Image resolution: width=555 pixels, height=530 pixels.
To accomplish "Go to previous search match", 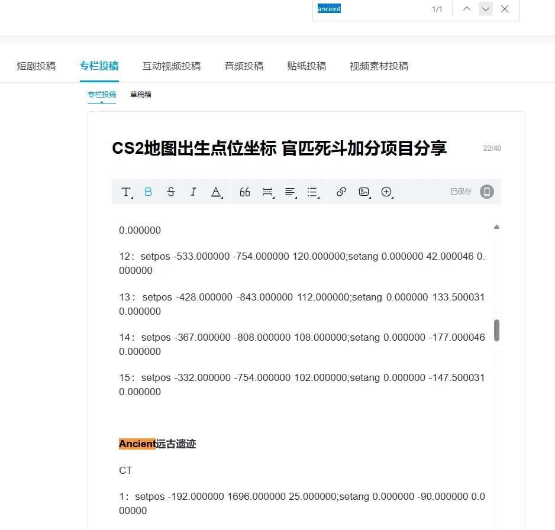I will point(466,9).
